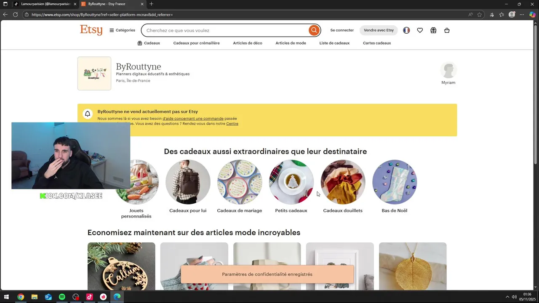Click the ByRouttyne shop name
Viewport: 539px width, 303px height.
pos(139,66)
